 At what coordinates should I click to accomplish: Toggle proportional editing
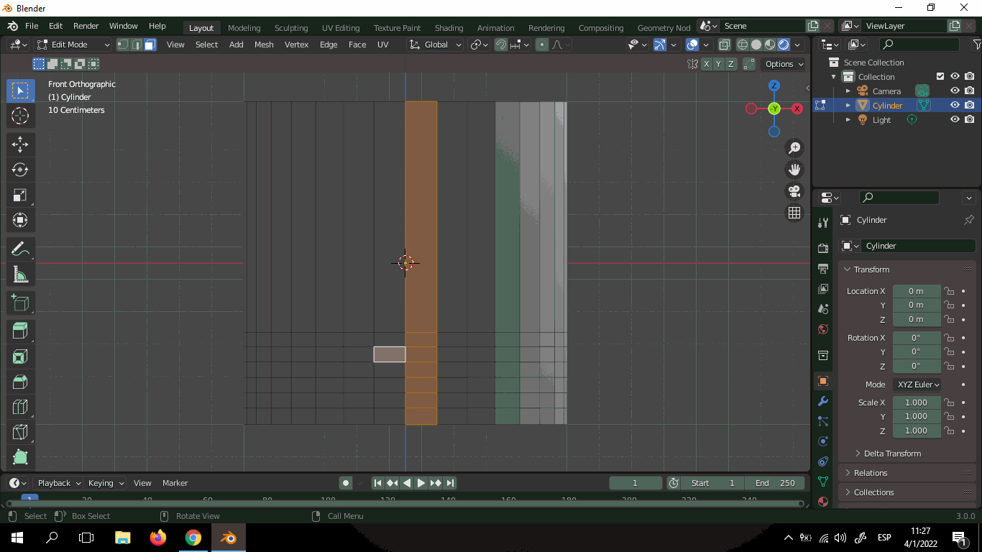click(542, 45)
